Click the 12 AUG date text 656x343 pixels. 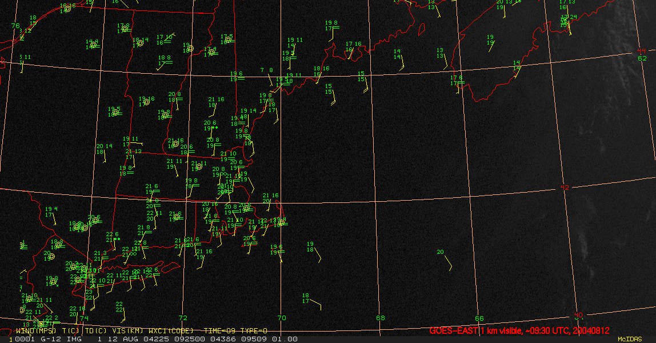click(123, 339)
